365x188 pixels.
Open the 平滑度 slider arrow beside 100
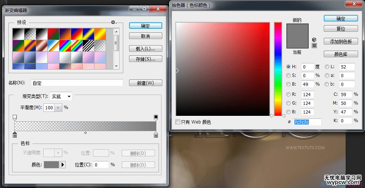point(58,107)
